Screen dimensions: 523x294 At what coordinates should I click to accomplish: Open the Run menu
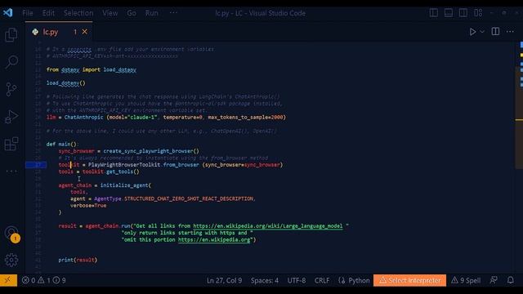pyautogui.click(x=151, y=13)
